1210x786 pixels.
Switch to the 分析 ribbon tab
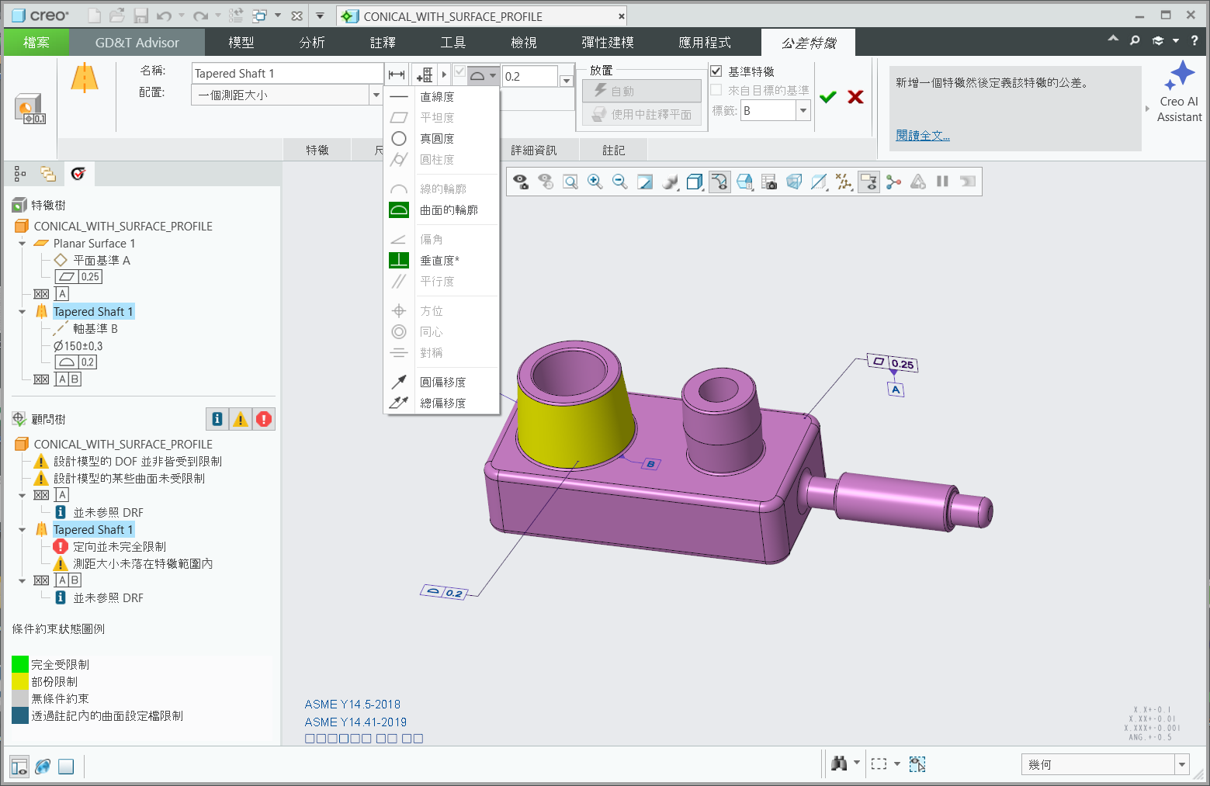(x=312, y=43)
